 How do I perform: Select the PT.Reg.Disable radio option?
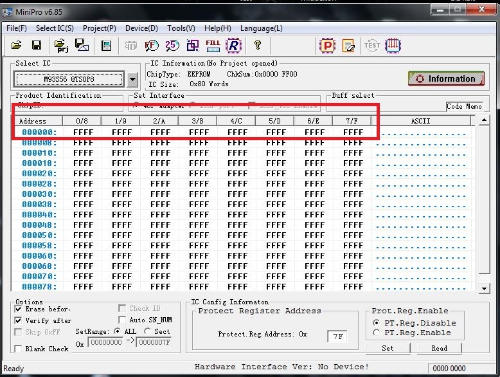376,322
